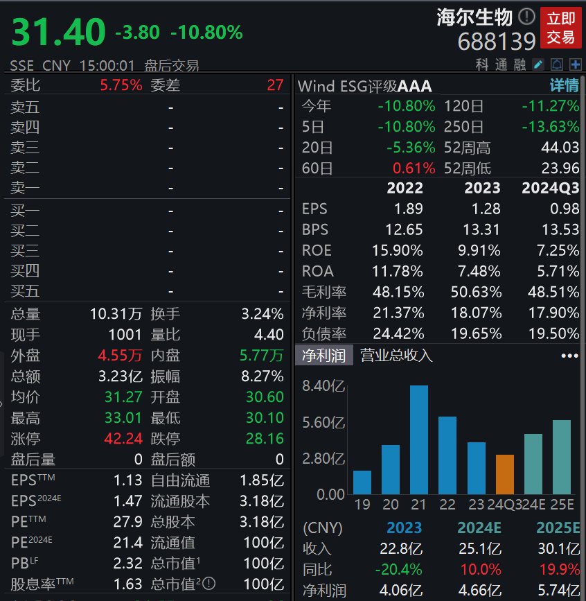Screen dimensions: 586x601
Task: Click the 买一 order row label
Action: click(x=25, y=211)
